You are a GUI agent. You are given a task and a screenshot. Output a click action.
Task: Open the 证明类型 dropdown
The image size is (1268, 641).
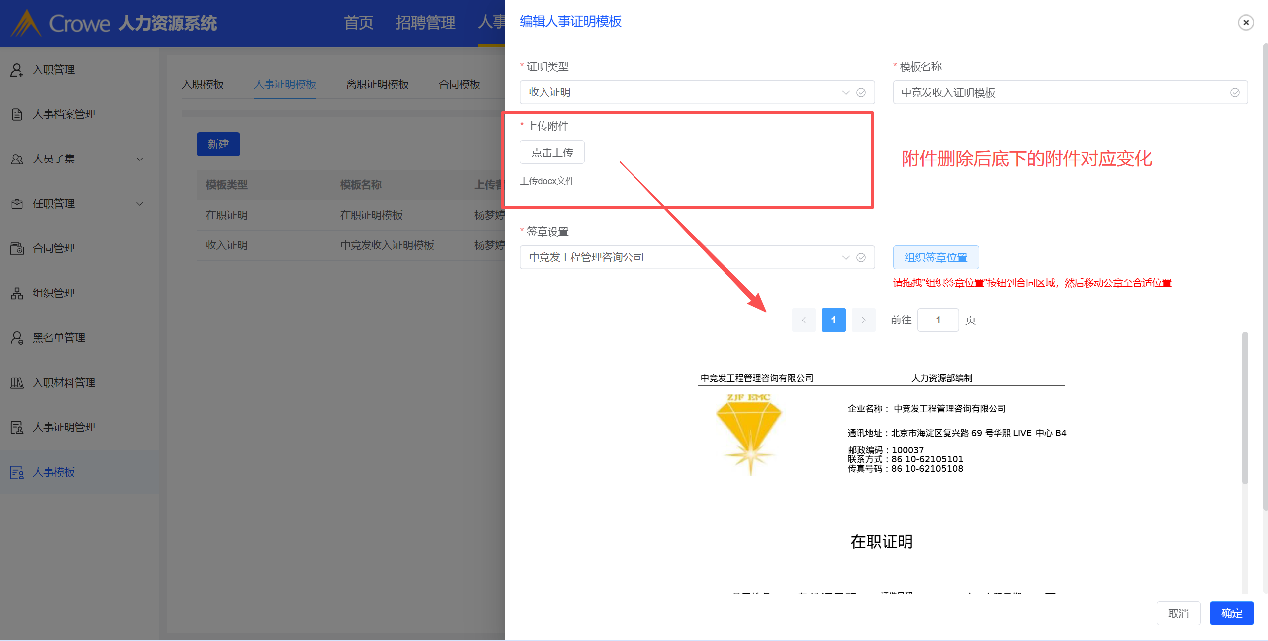click(x=696, y=92)
